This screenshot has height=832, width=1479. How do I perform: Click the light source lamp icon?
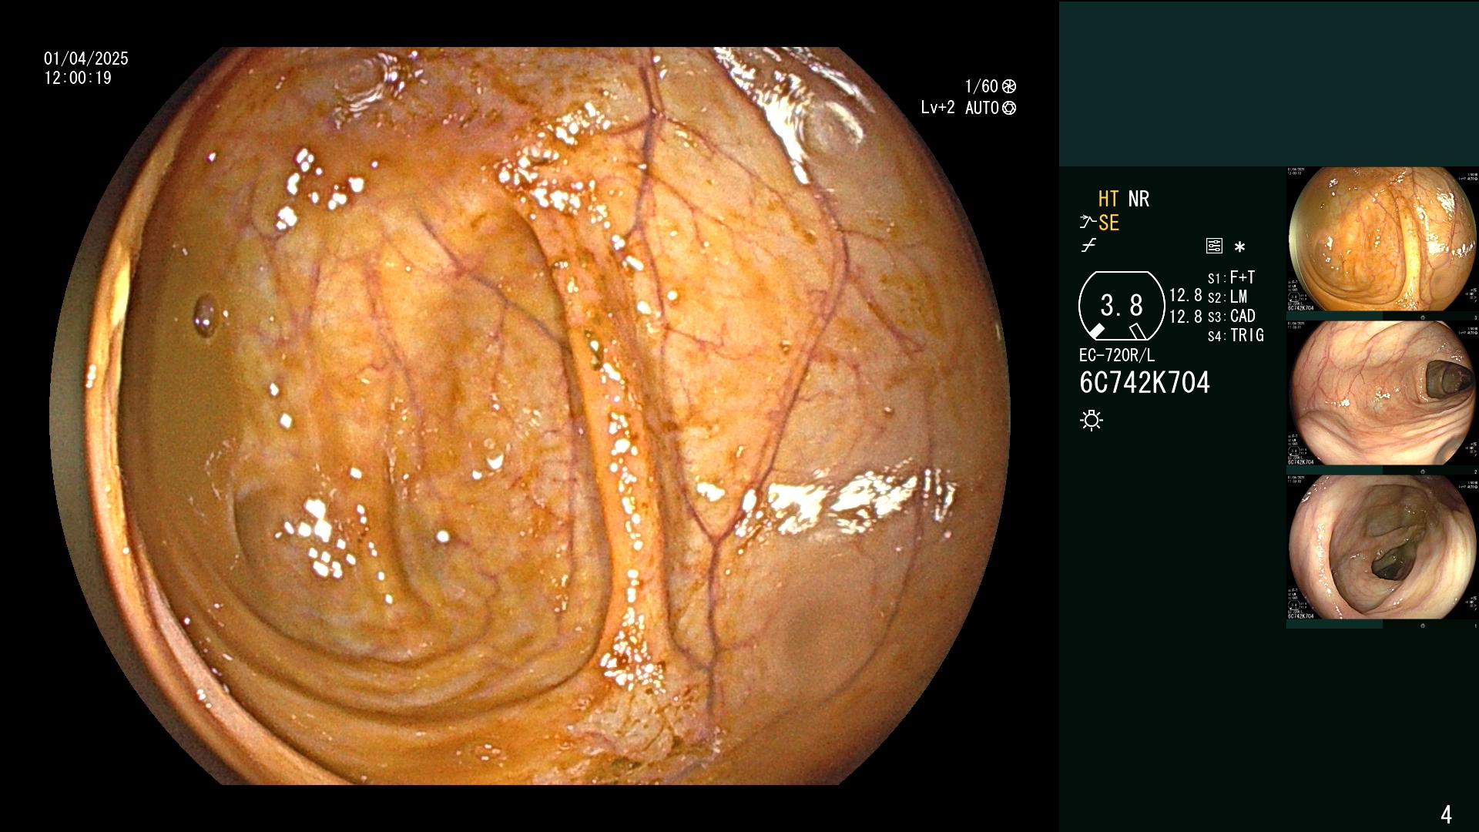(1092, 420)
